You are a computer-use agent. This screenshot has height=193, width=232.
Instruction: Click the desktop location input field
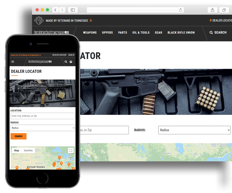click(x=104, y=130)
